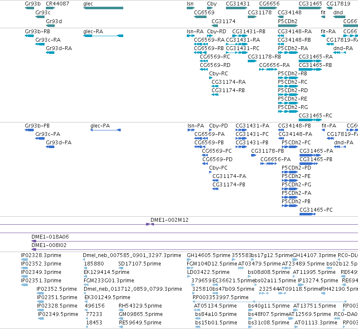
Task: Click the CG31178-PB protein label
Action: point(268,151)
